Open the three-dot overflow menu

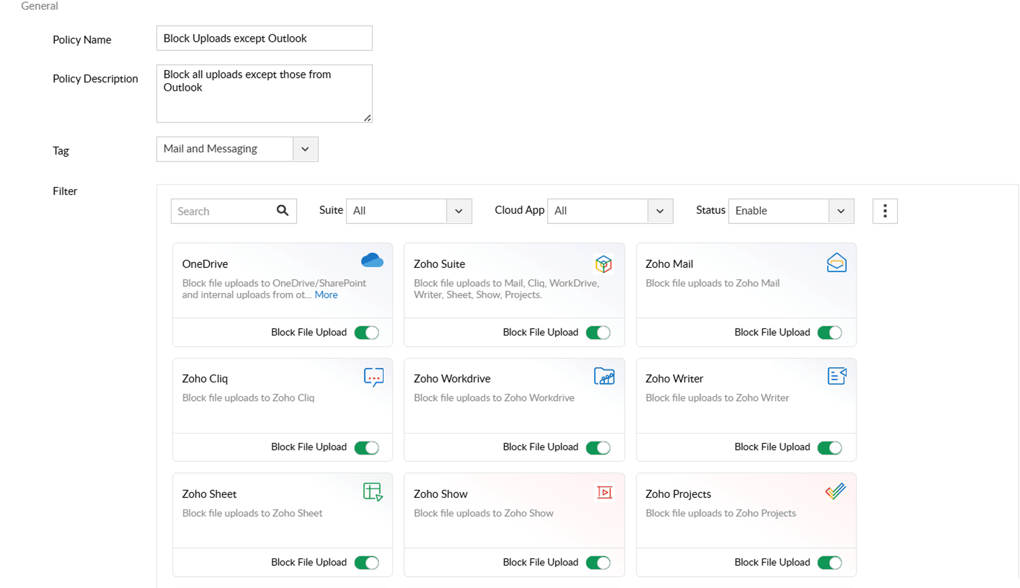click(884, 211)
